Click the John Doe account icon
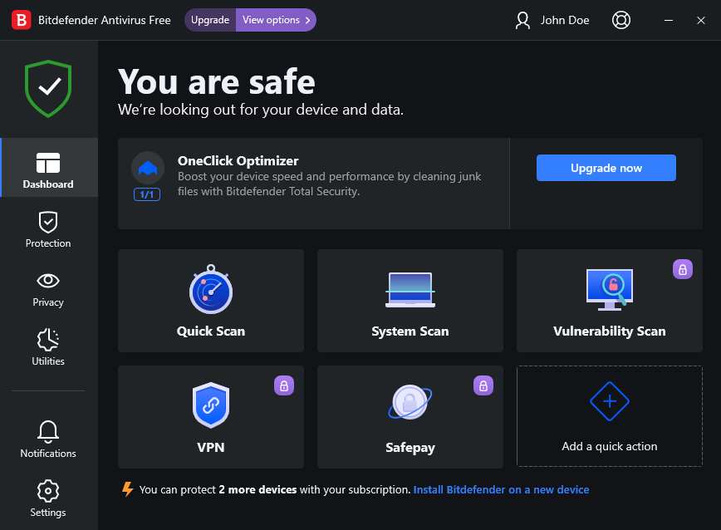721x530 pixels. point(522,20)
